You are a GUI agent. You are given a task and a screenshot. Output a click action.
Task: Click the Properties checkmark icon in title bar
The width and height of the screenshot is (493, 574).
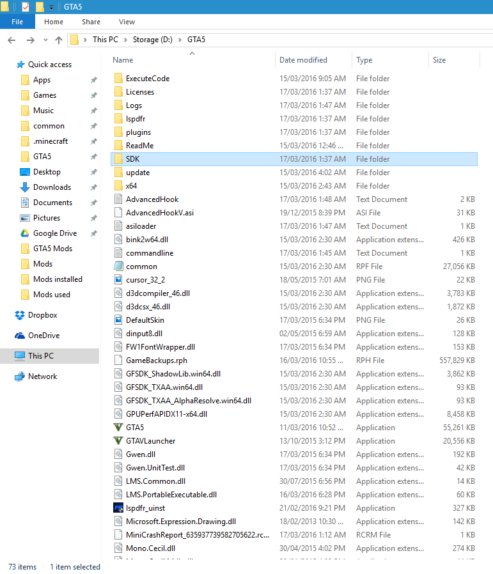click(x=26, y=7)
